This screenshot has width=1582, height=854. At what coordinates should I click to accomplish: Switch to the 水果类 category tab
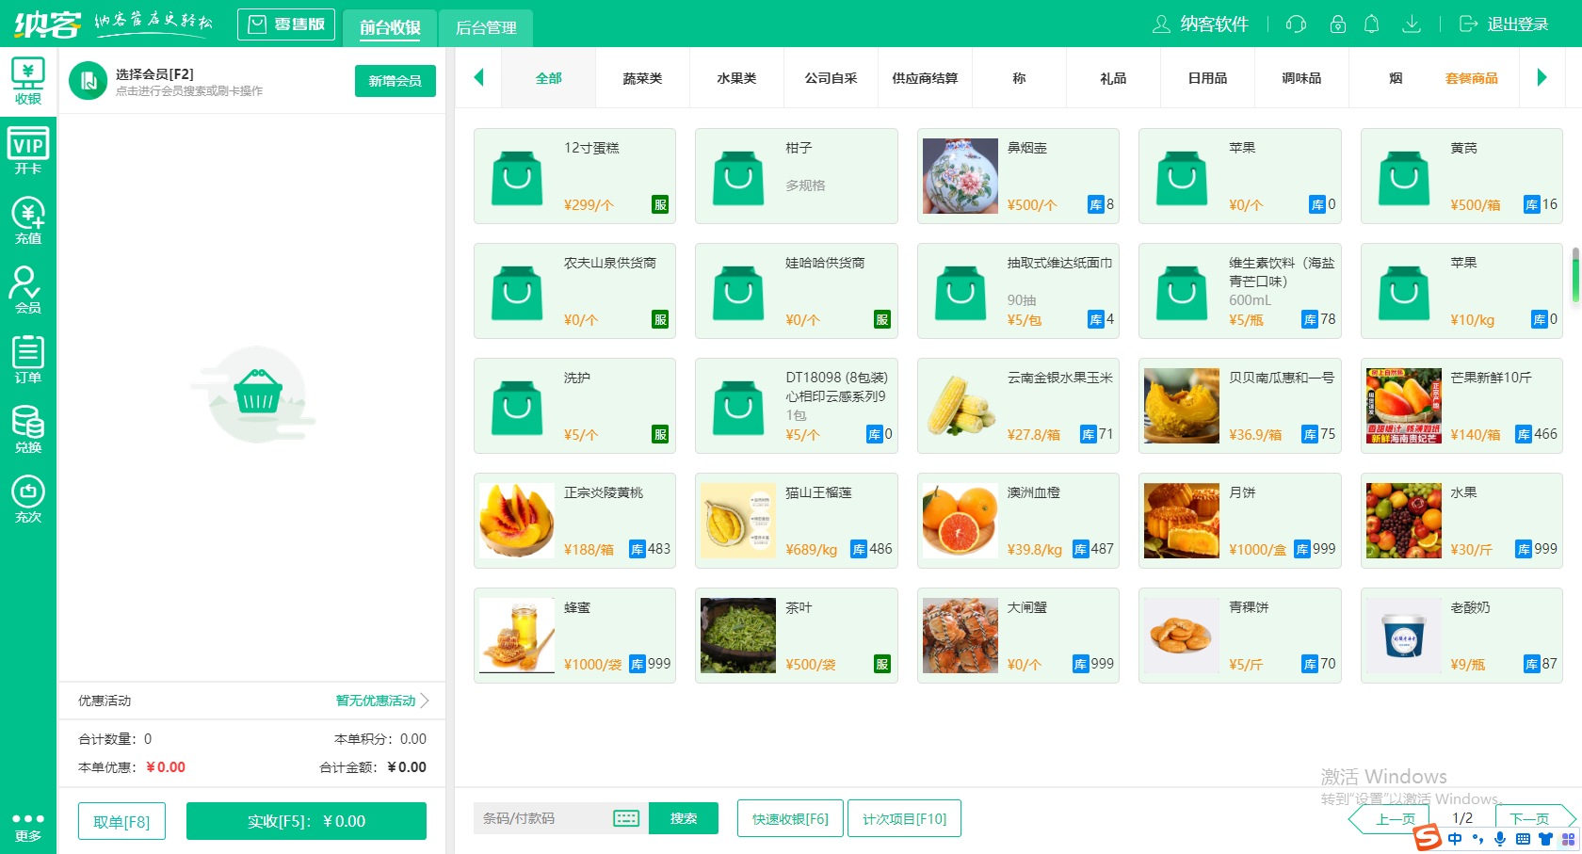[736, 77]
